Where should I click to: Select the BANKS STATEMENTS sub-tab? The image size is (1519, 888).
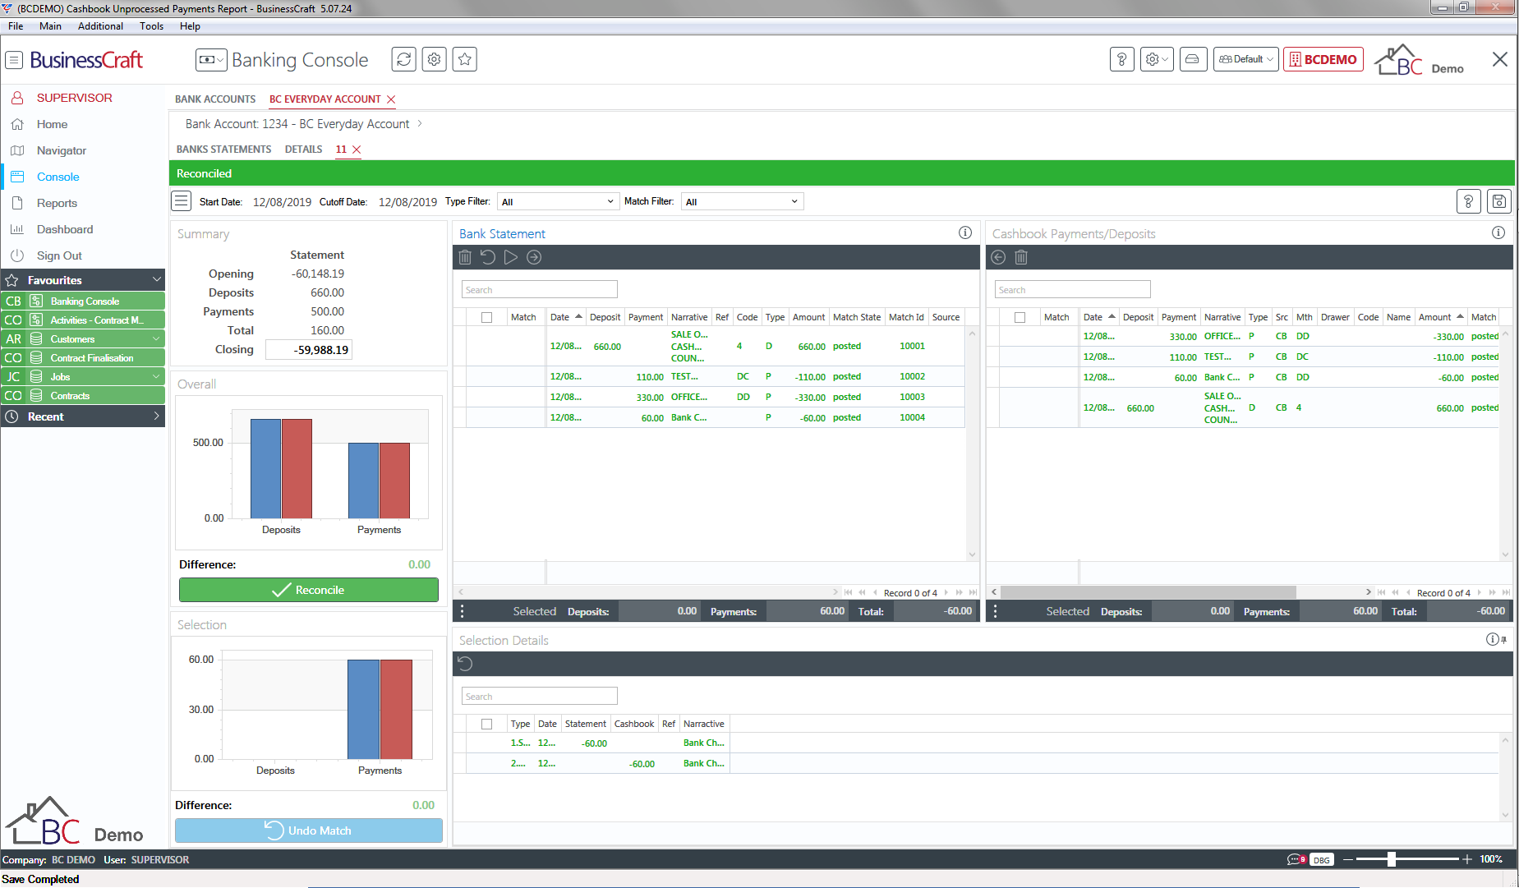pos(223,149)
